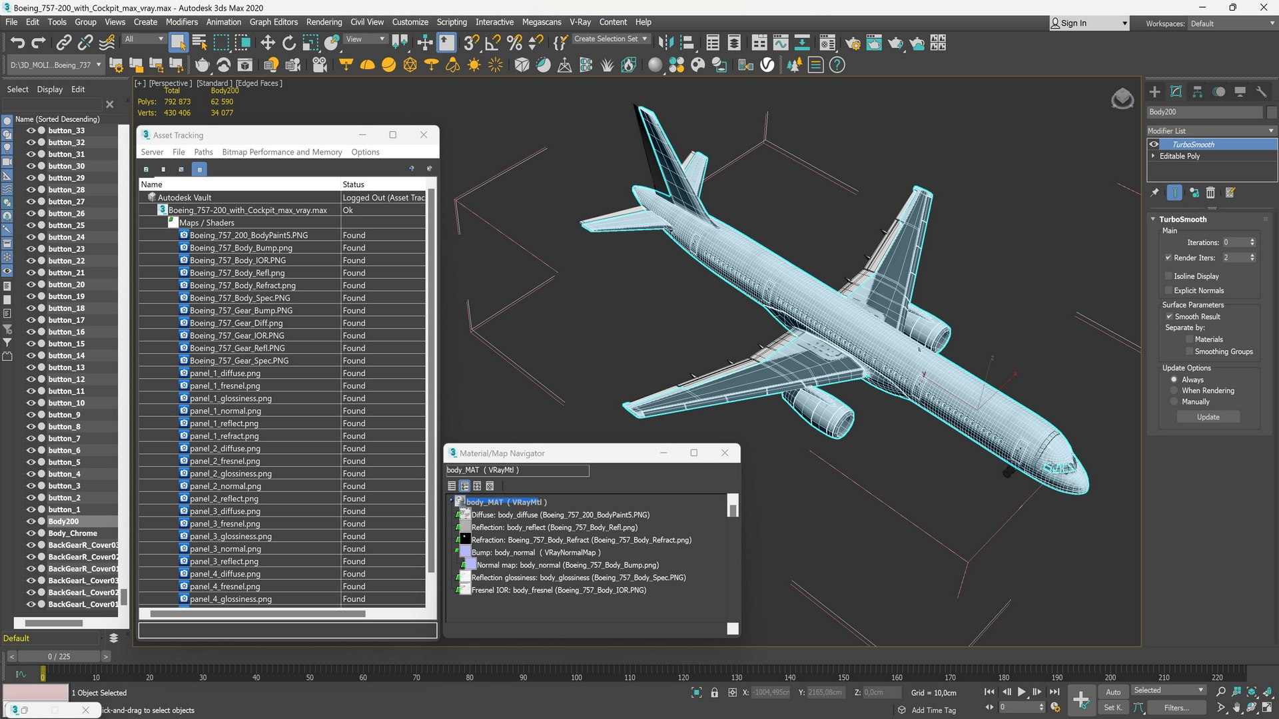Toggle the 3D Snaps tool

coord(472,43)
